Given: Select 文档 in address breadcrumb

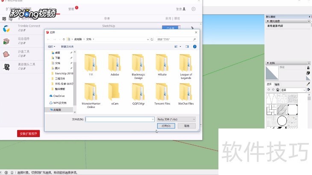Looking at the screenshot, I should 88,39.
